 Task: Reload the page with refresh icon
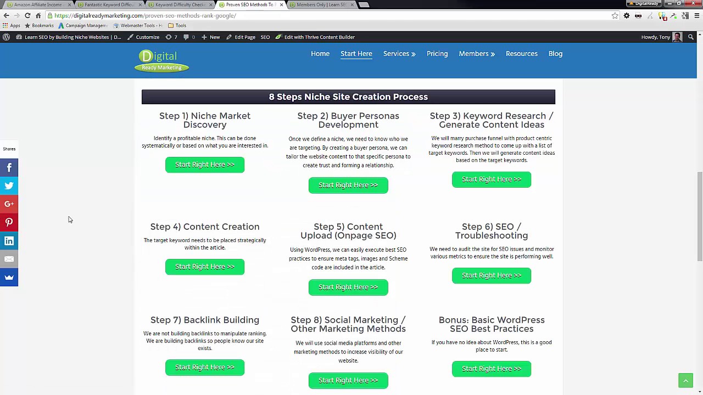27,15
